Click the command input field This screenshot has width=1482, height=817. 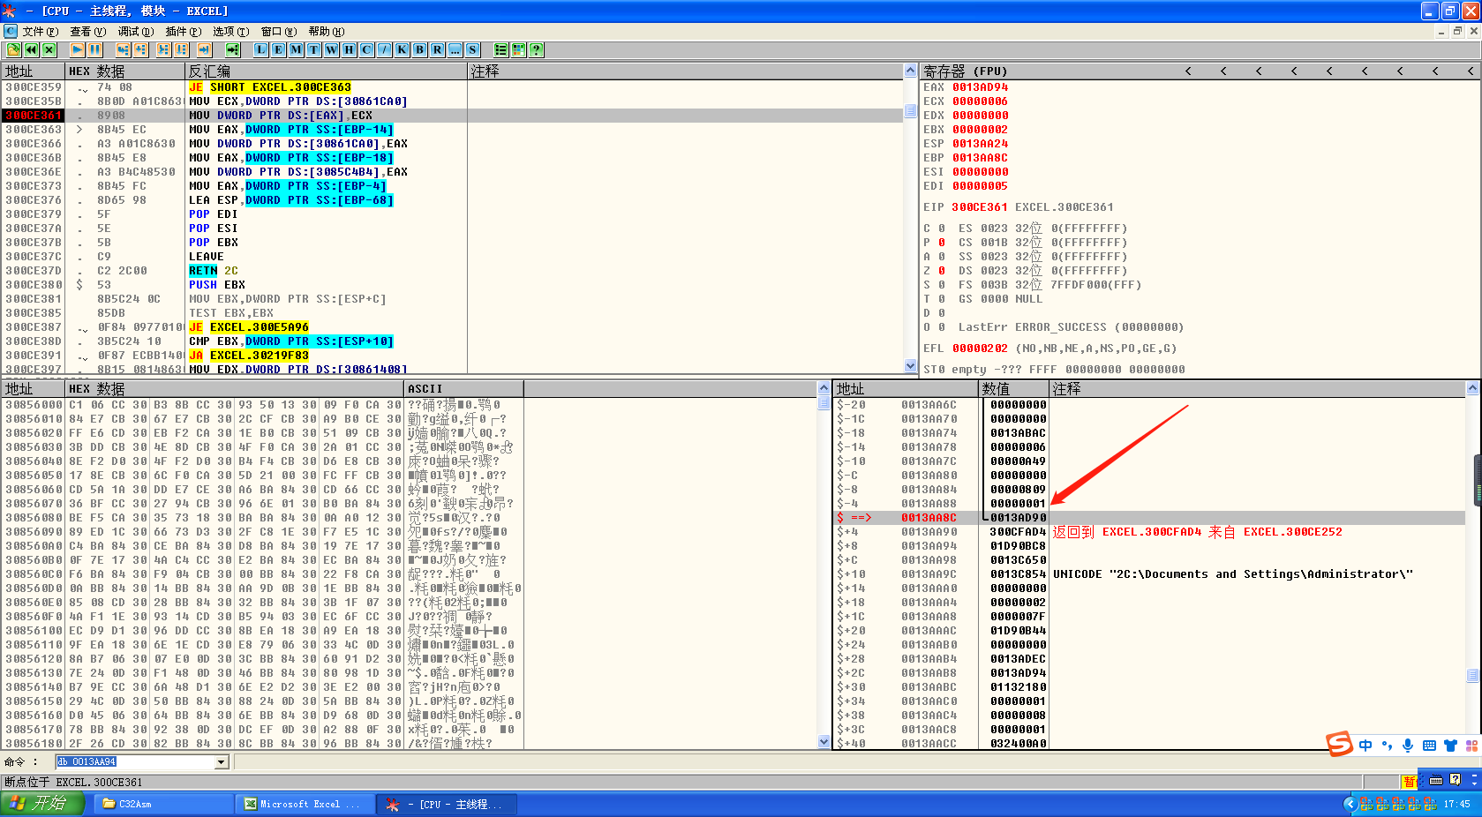[135, 761]
